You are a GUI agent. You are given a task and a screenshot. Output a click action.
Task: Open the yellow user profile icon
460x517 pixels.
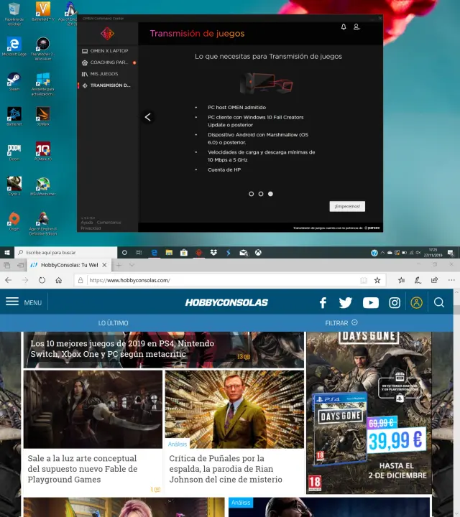[416, 303]
